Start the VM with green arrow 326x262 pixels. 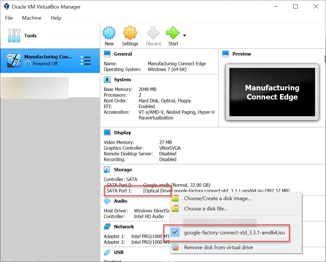[172, 33]
